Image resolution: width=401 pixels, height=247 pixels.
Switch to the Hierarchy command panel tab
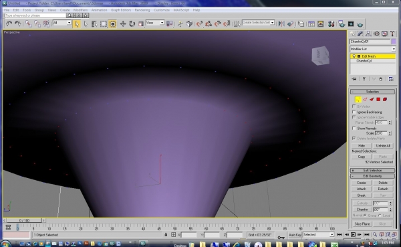pos(368,34)
